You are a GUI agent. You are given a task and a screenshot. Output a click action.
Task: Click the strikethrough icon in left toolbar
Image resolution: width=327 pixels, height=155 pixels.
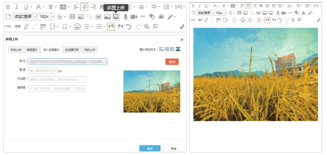tap(59, 17)
